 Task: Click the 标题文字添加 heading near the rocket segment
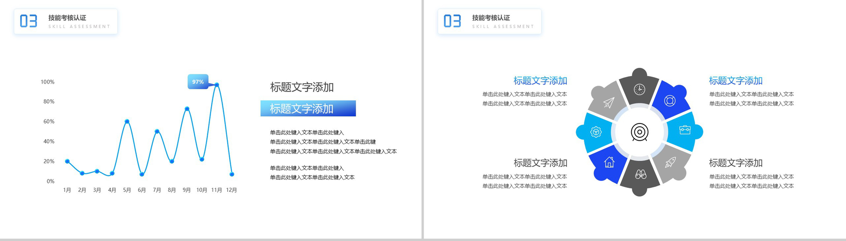pos(735,163)
